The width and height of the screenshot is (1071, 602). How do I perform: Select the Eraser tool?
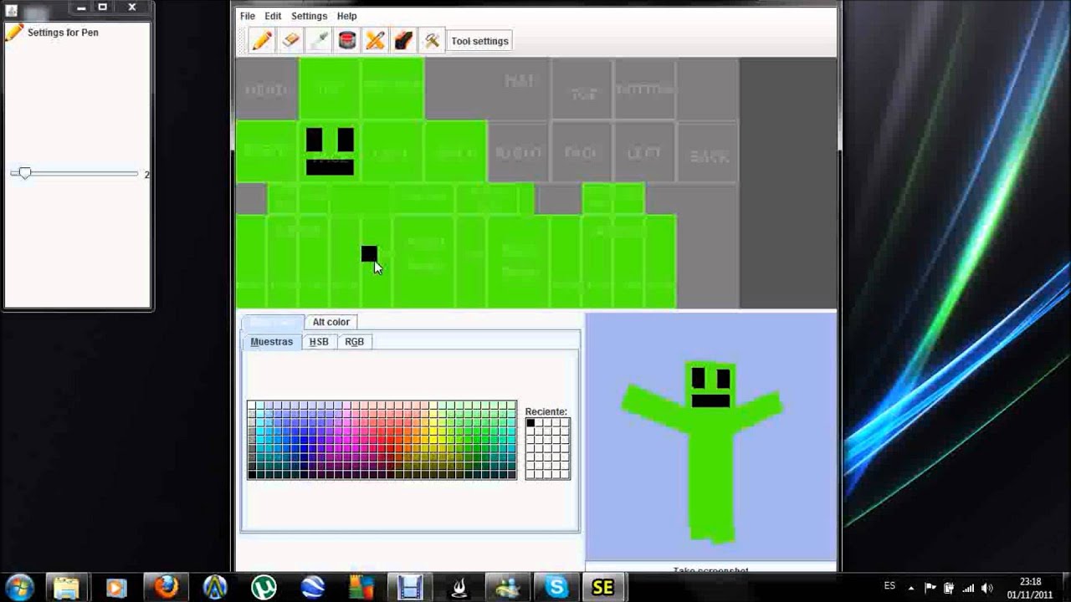point(290,40)
